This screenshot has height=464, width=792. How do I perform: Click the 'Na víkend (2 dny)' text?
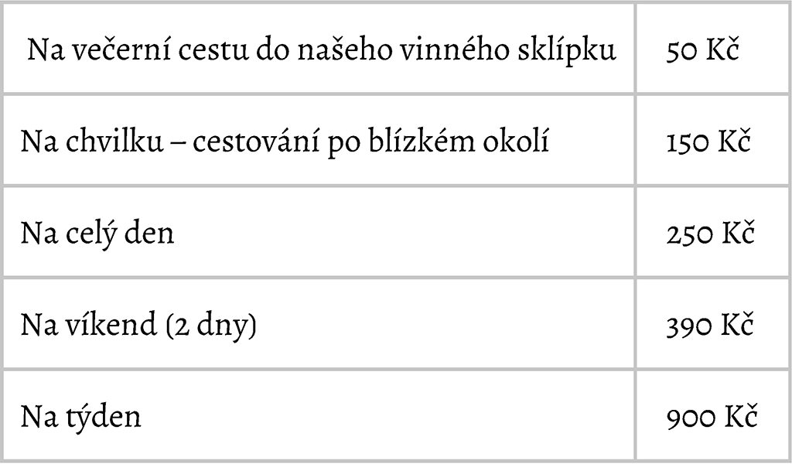pos(138,325)
